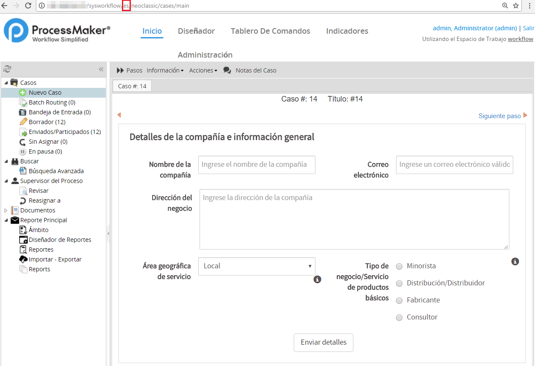Open the Área geográfica de servicio dropdown

[x=257, y=266]
